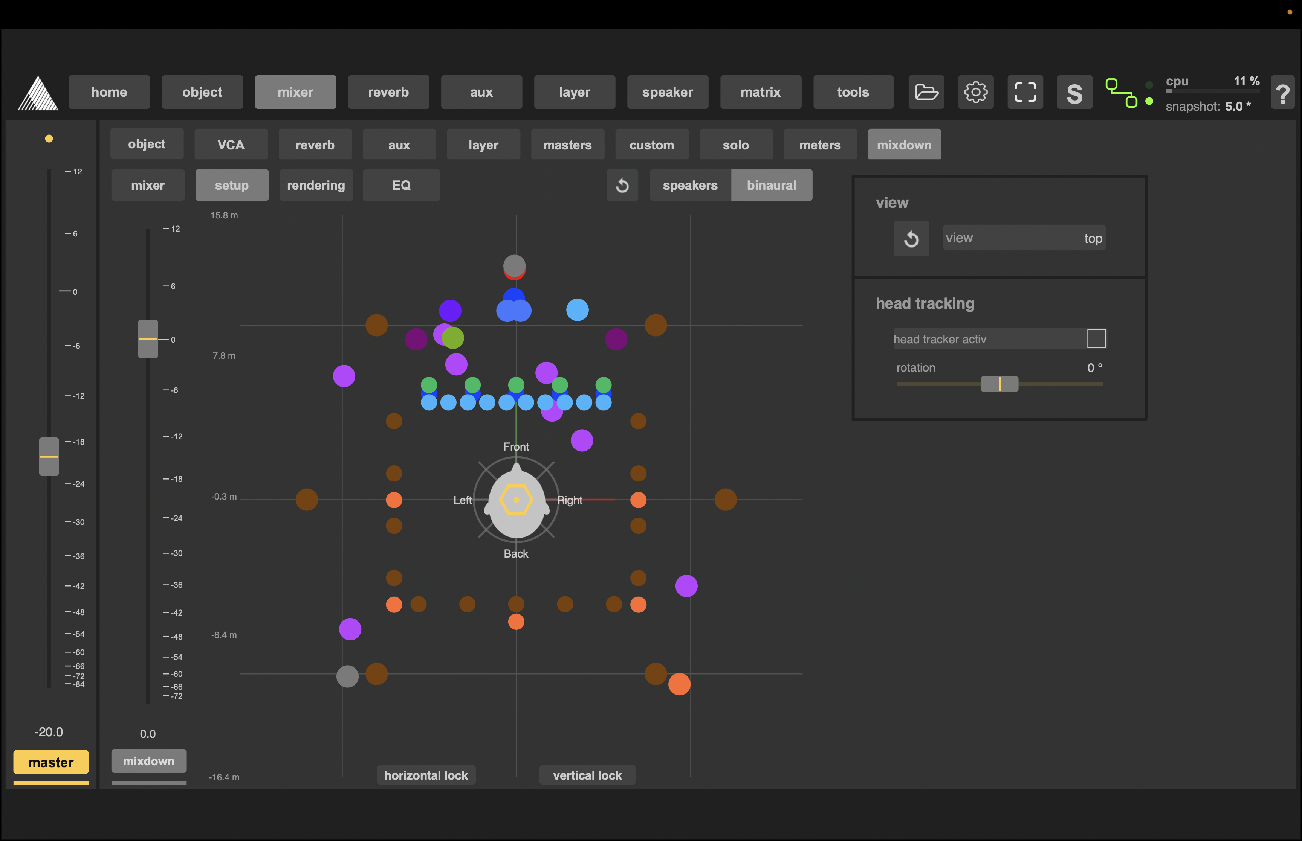Screen dimensions: 1302x841
Task: Click the Spat triangle logo icon
Action: click(x=38, y=93)
